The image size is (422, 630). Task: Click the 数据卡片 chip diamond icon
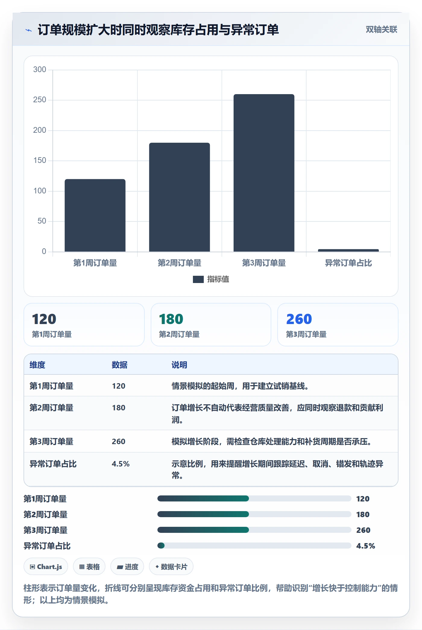157,567
